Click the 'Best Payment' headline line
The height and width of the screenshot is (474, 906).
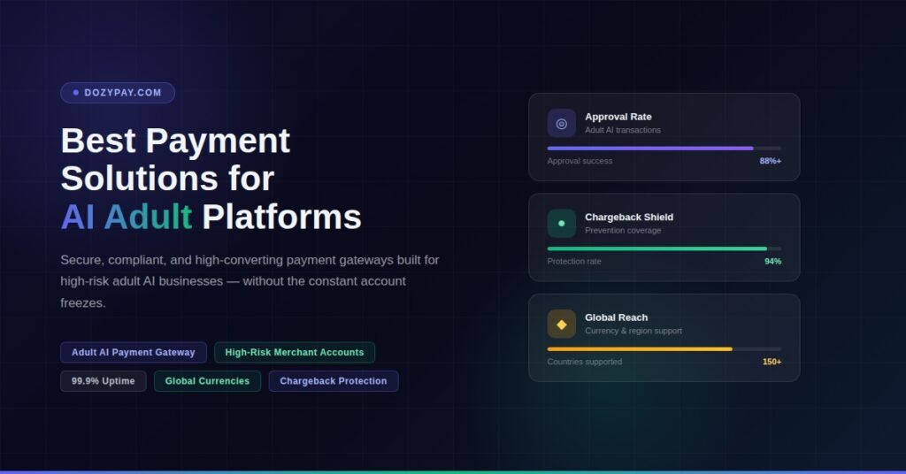[x=175, y=141]
